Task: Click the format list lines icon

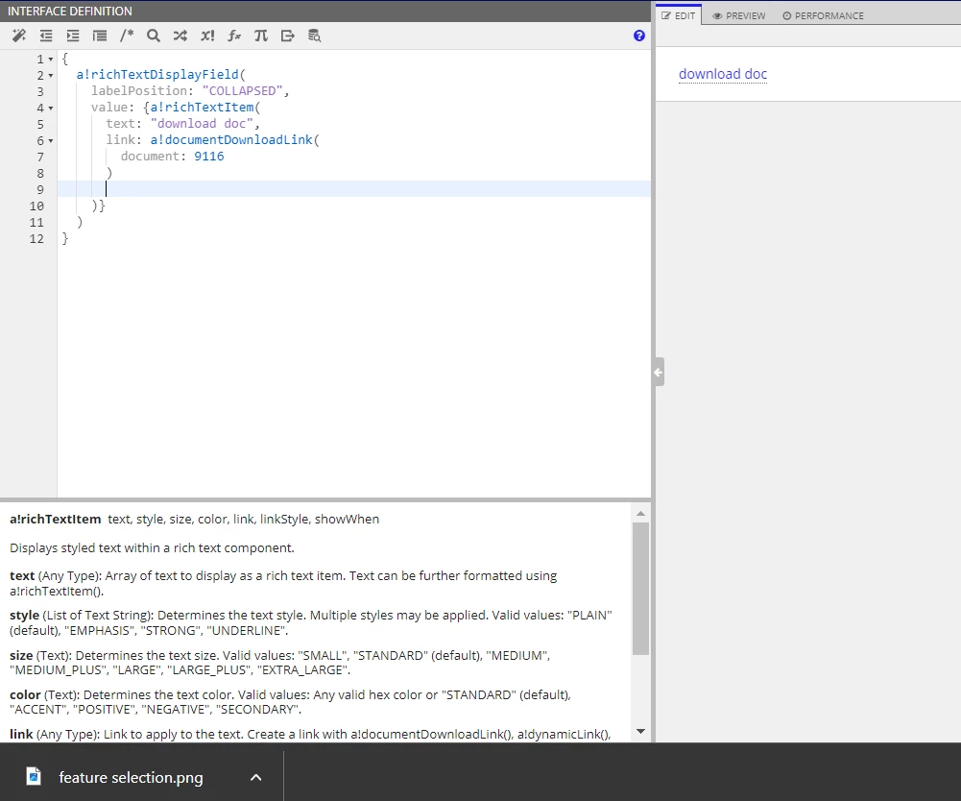Action: pyautogui.click(x=100, y=36)
